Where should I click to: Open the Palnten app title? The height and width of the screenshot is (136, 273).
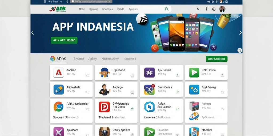coord(206,104)
